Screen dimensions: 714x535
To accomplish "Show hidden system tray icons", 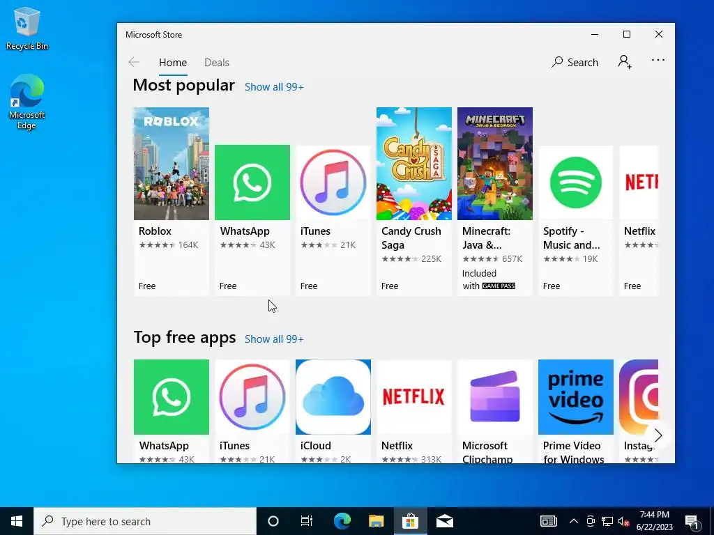I will coord(574,521).
